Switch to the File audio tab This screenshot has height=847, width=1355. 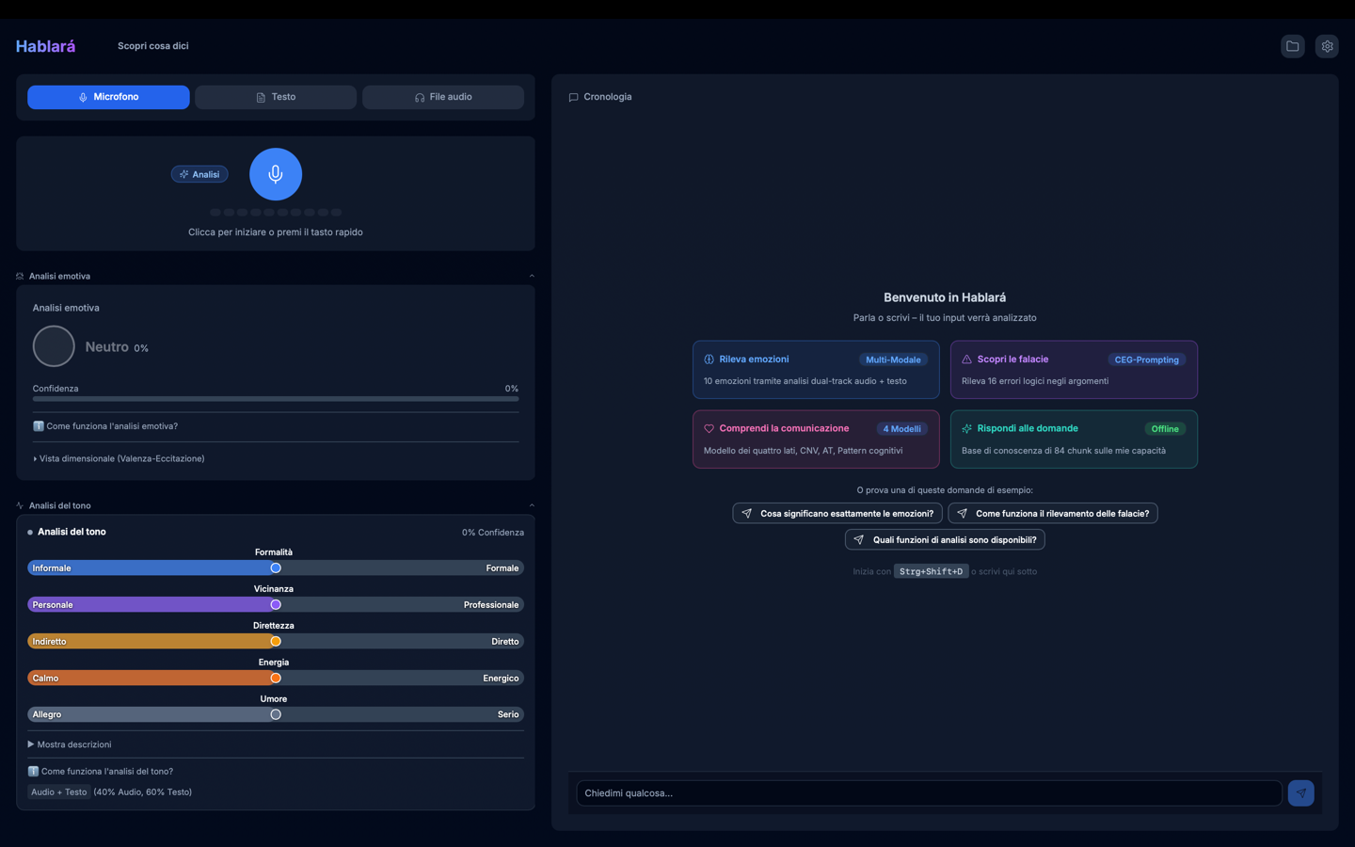(x=442, y=96)
